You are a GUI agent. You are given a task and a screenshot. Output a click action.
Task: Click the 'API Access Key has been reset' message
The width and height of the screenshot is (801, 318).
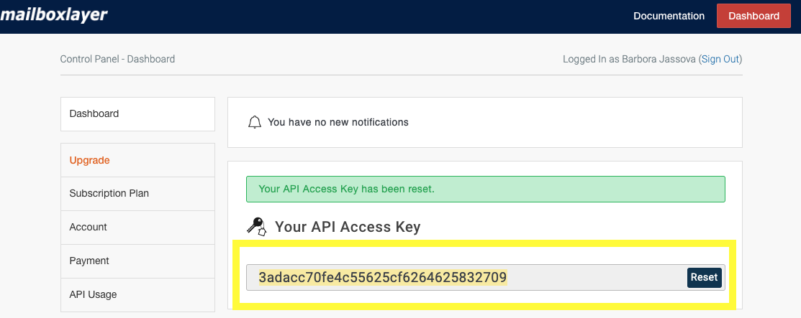(485, 189)
